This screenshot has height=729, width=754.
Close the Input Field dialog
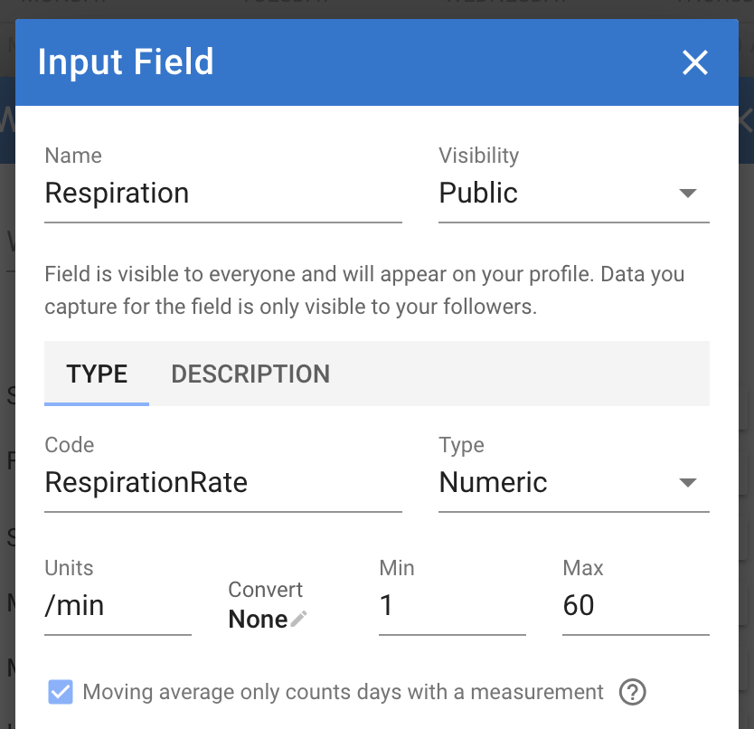pyautogui.click(x=695, y=62)
